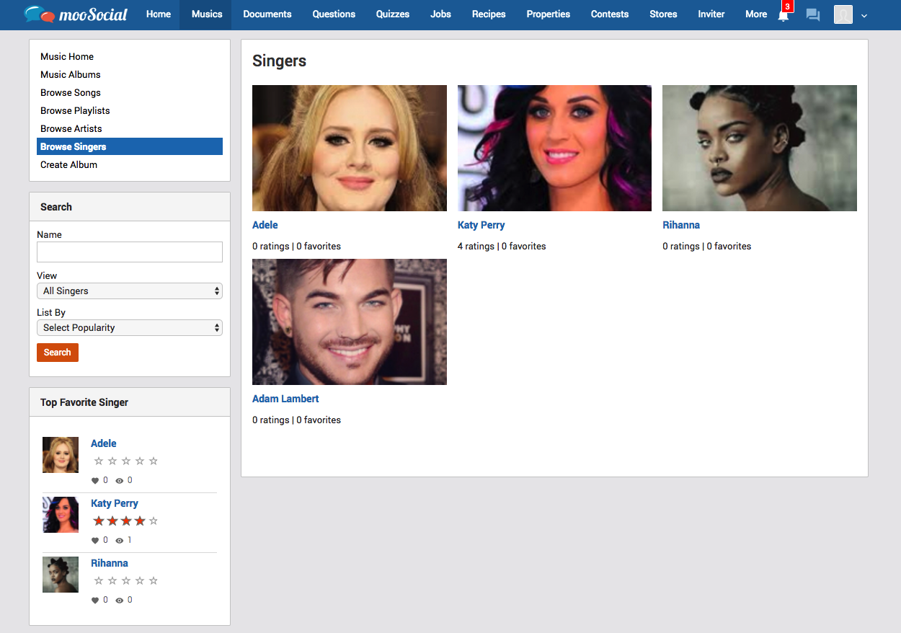
Task: Go to Home in the navbar
Action: [x=159, y=14]
